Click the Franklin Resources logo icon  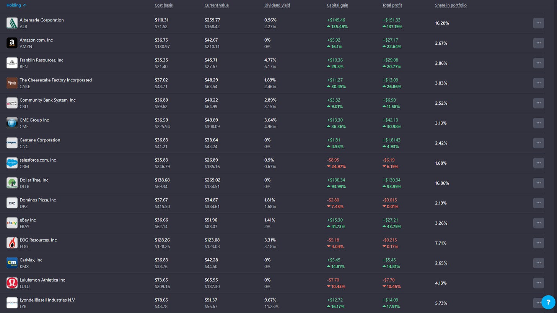(x=12, y=63)
